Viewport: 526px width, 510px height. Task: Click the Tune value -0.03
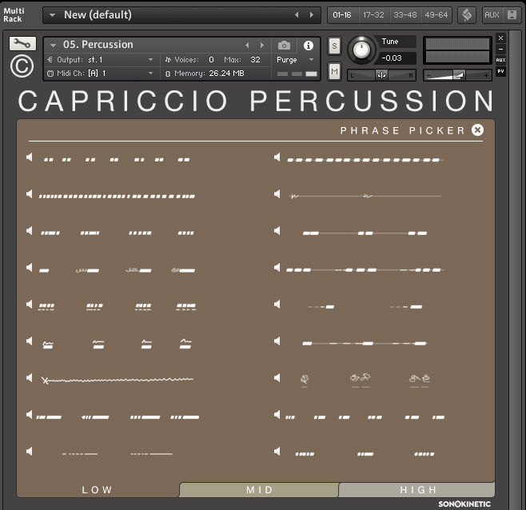(392, 58)
